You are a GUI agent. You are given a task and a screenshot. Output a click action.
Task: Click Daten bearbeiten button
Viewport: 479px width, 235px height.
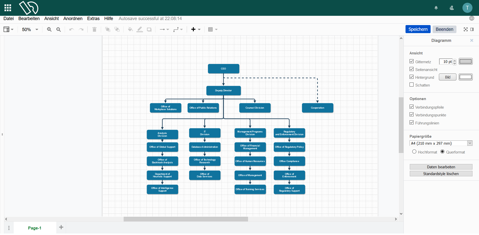441,167
